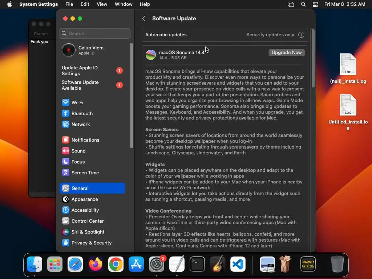The width and height of the screenshot is (372, 279).
Task: Click the Software Update pane scrollbar
Action: pyautogui.click(x=313, y=58)
